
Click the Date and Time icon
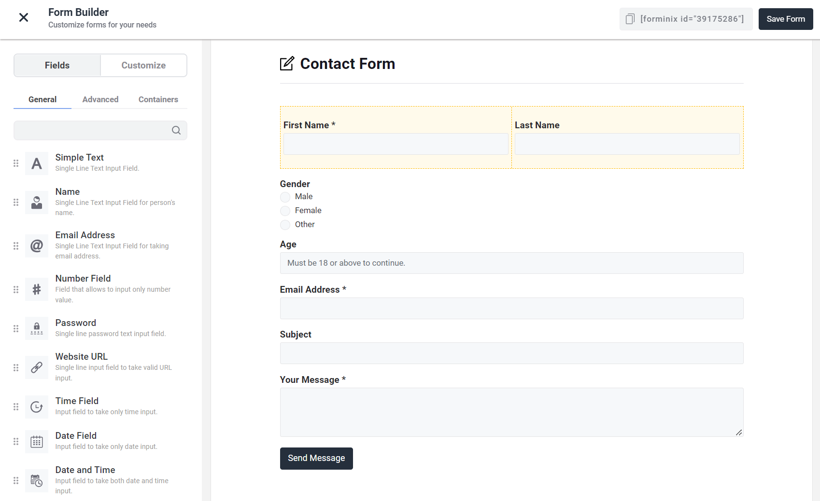pyautogui.click(x=37, y=481)
